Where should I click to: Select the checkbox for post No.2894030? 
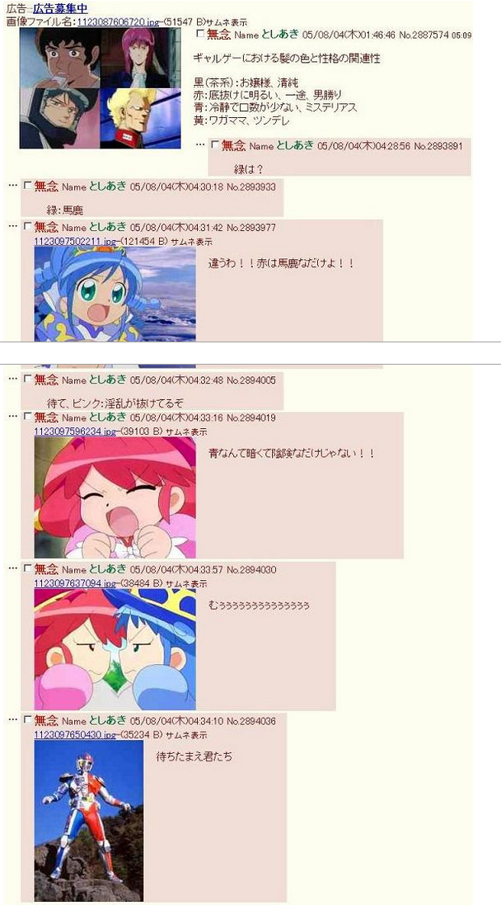coord(28,569)
